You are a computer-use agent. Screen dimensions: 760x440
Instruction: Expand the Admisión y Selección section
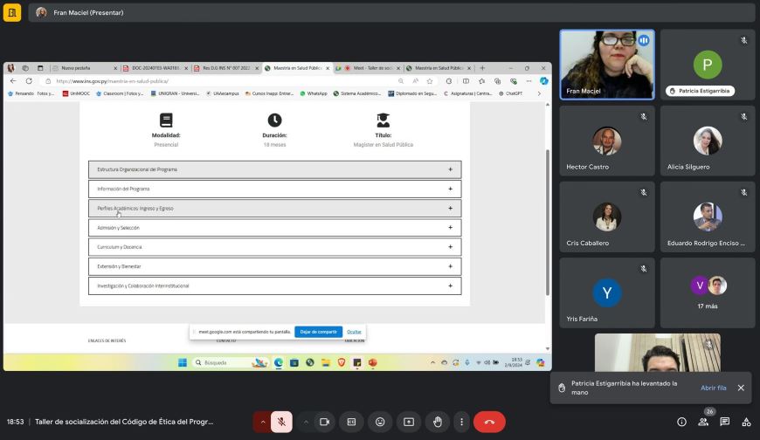point(275,228)
